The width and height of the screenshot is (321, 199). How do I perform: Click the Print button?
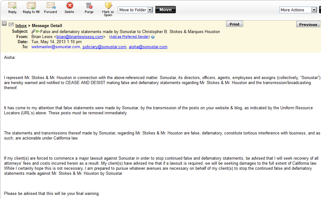pos(234,24)
